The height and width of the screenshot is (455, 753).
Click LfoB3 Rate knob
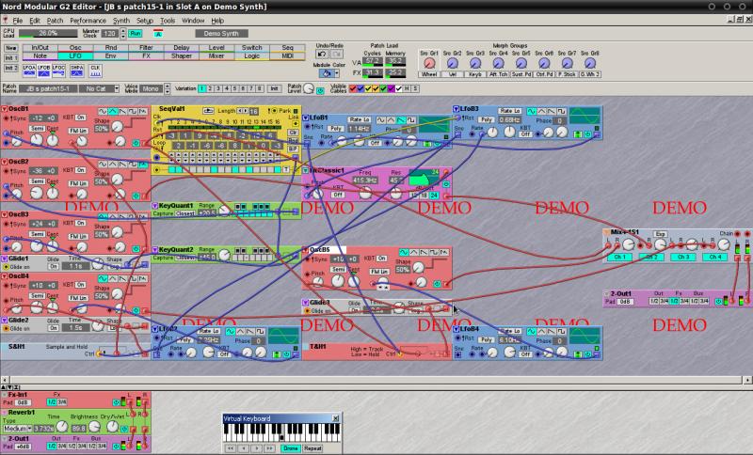509,133
